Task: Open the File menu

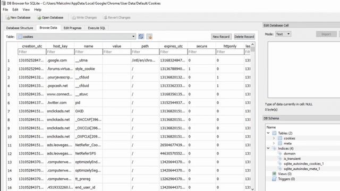Action: pos(5,10)
